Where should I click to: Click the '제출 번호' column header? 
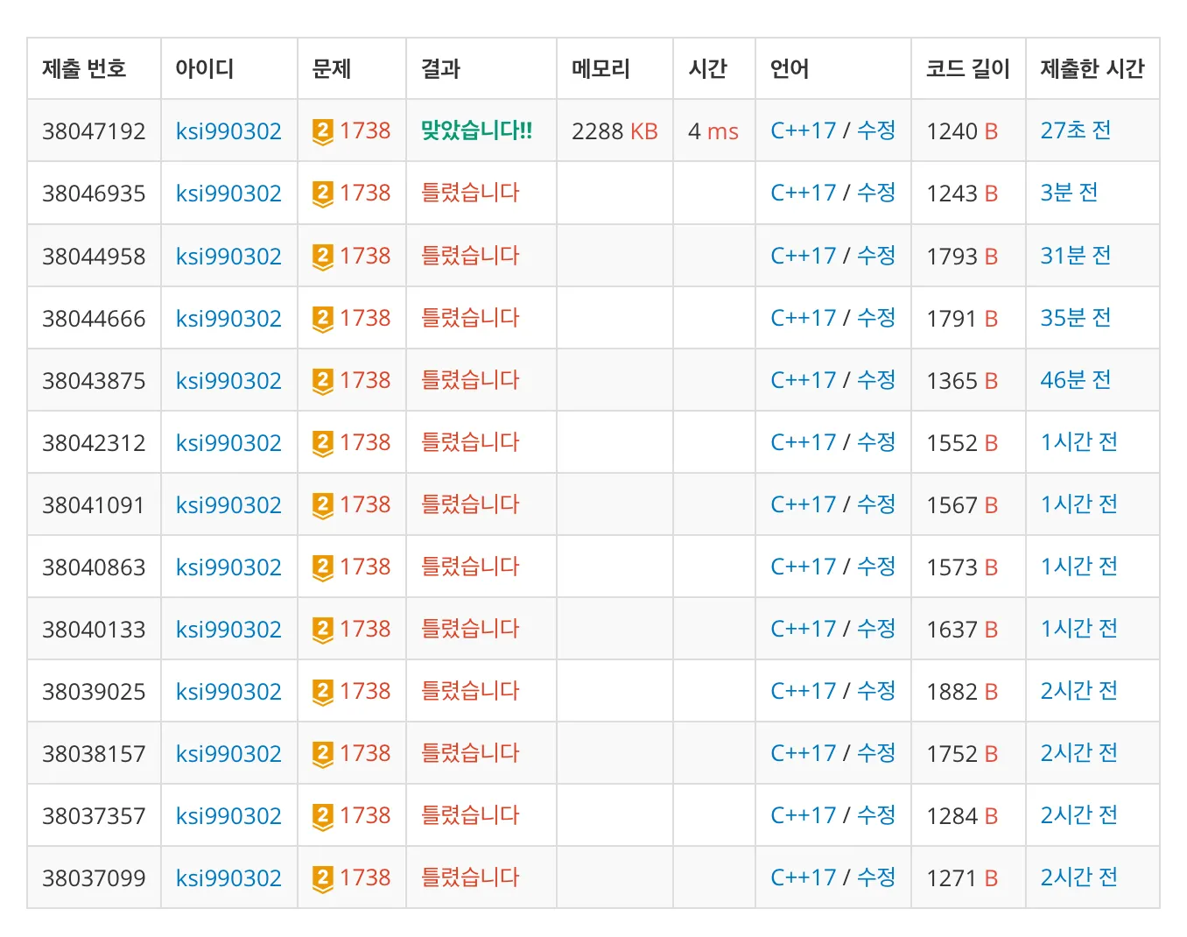(x=84, y=69)
